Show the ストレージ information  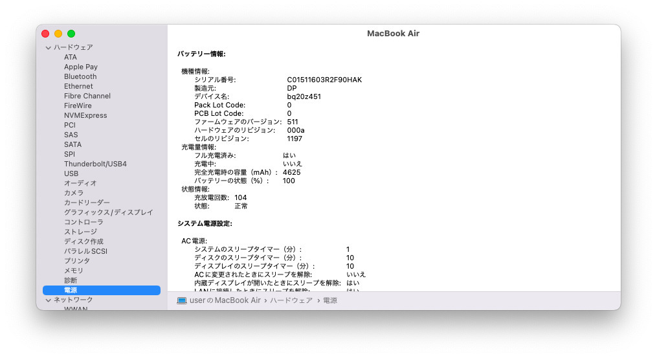80,232
